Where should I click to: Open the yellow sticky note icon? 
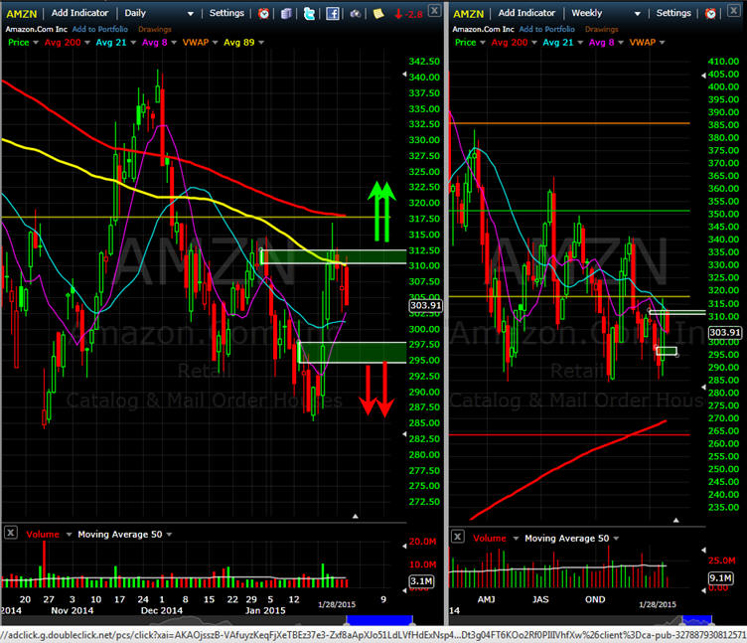click(378, 13)
